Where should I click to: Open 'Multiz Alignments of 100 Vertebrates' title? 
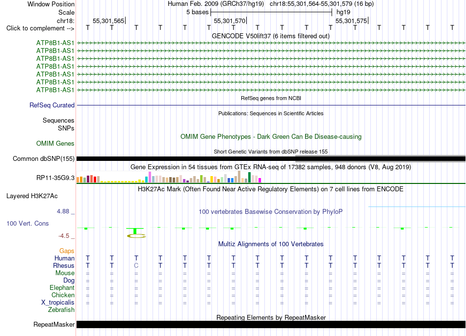click(x=271, y=244)
